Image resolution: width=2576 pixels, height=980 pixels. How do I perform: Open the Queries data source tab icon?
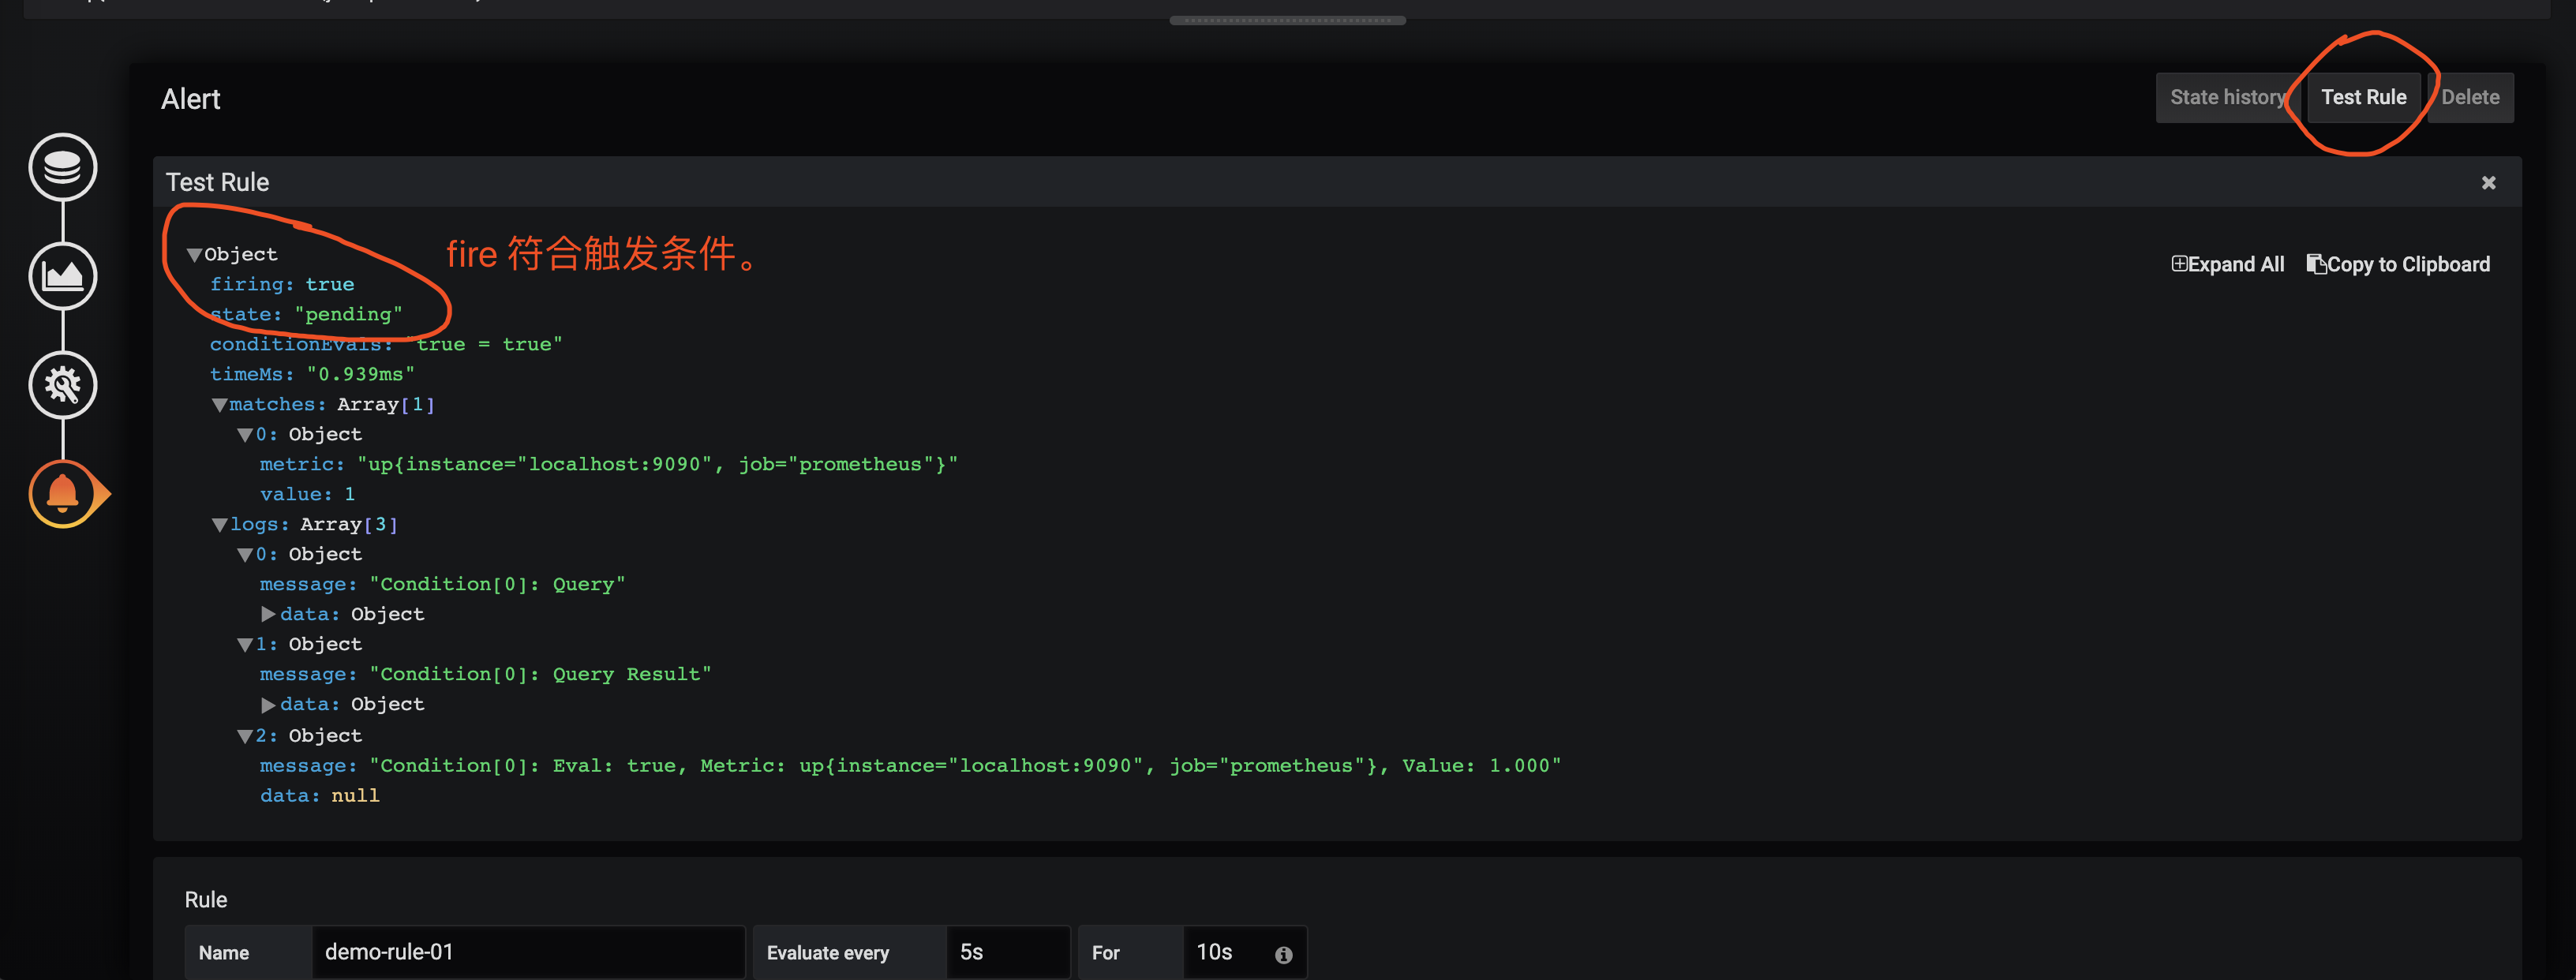[x=62, y=167]
